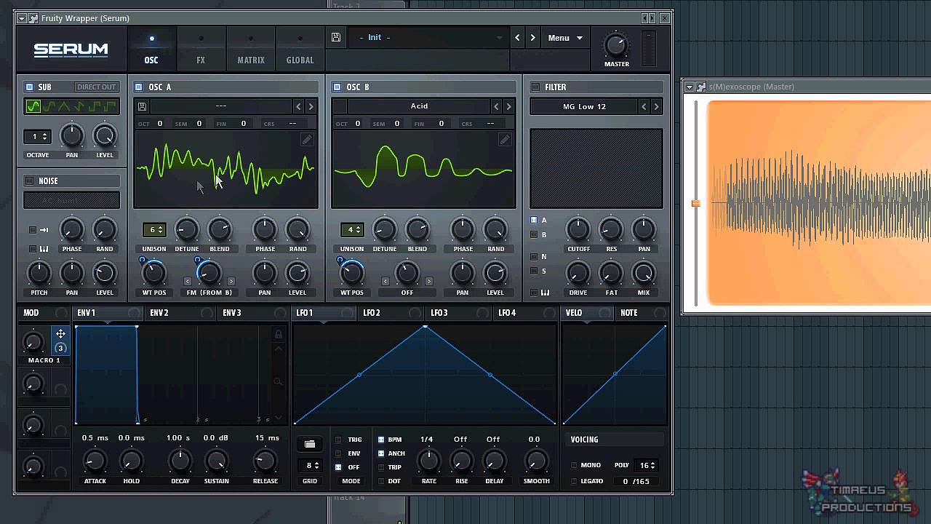Click next warp mode arrow under FM (FROM B)
The width and height of the screenshot is (931, 524).
(231, 281)
